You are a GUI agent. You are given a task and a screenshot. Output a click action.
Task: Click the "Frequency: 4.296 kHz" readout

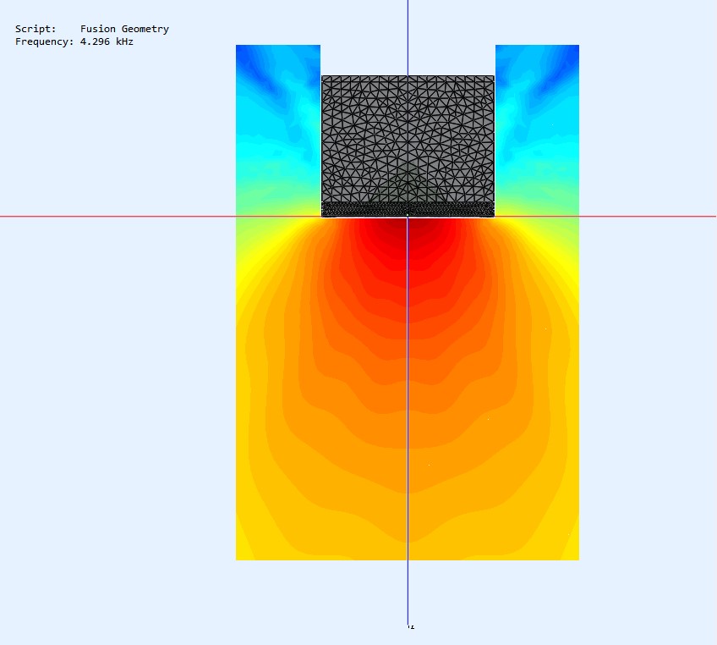tap(74, 41)
